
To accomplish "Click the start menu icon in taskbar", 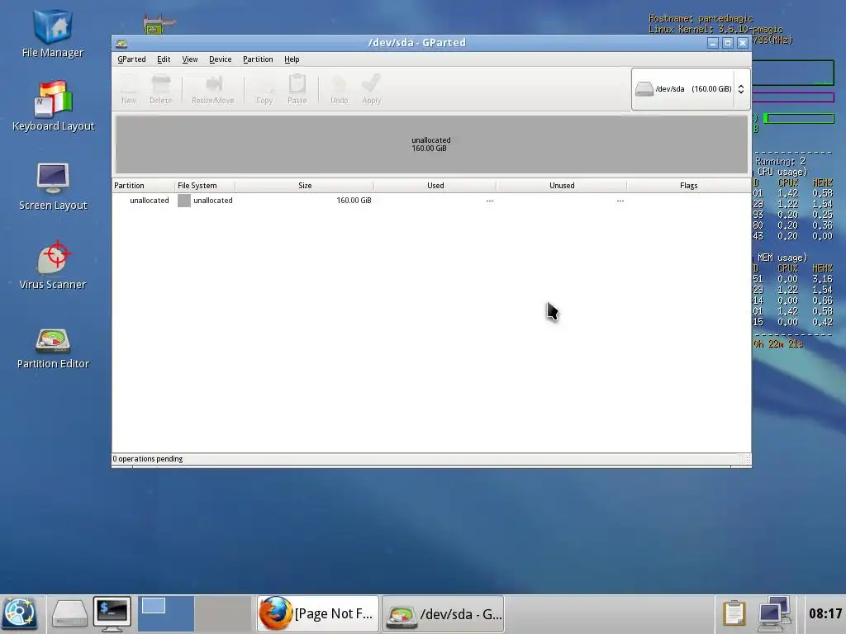I will click(x=20, y=613).
